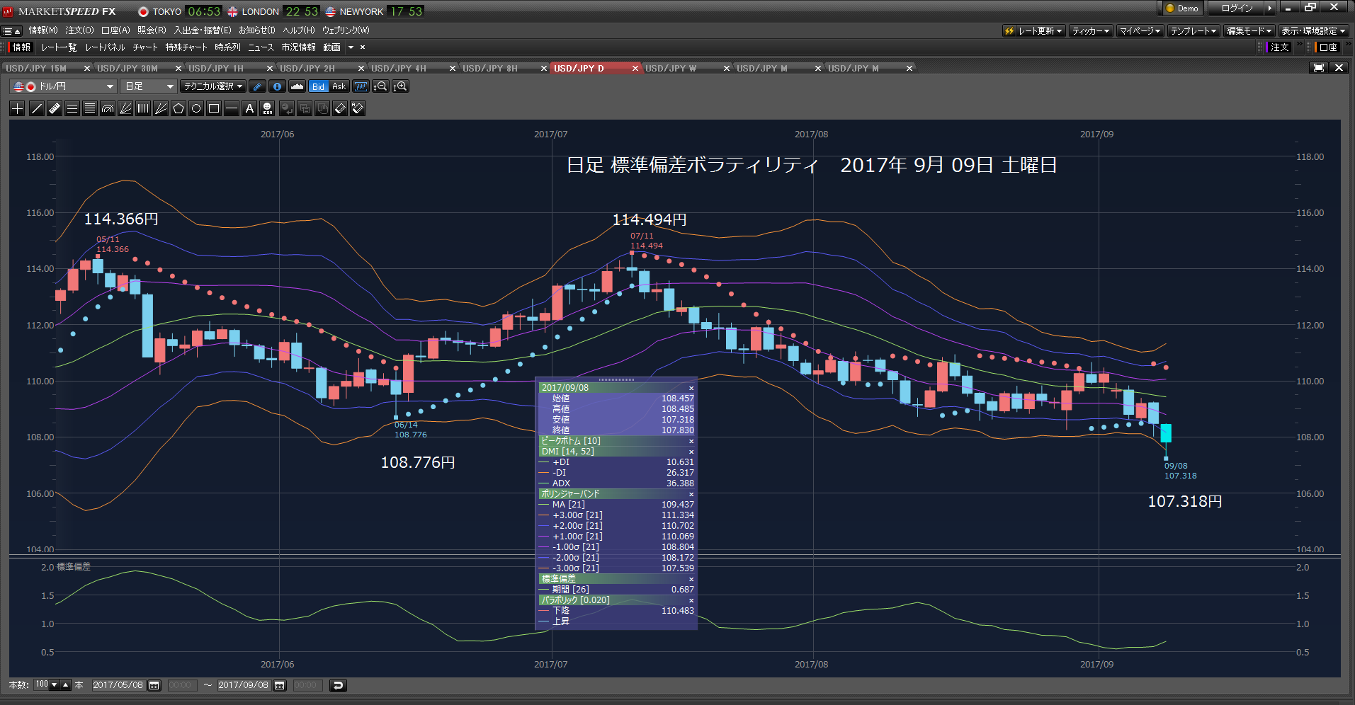This screenshot has width=1355, height=705.
Task: Toggle the menu collapse icon at far left
Action: pos(11,31)
